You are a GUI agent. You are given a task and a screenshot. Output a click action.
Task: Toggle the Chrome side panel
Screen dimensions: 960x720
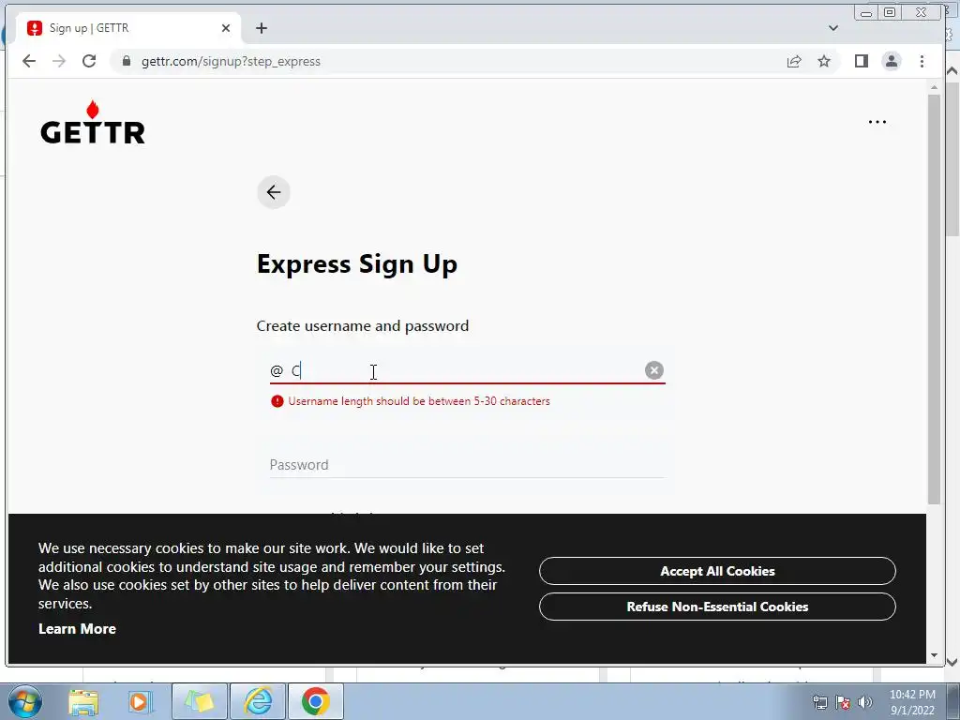pos(862,61)
